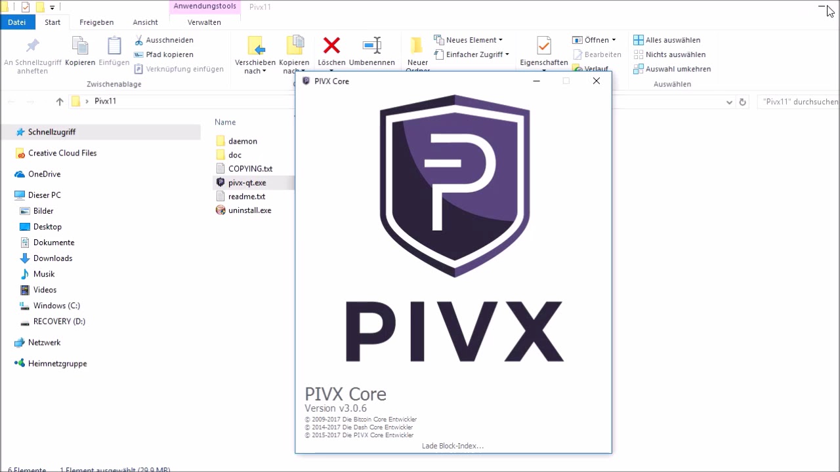Image resolution: width=840 pixels, height=472 pixels.
Task: Click the refresh button beside address bar
Action: pyautogui.click(x=743, y=102)
